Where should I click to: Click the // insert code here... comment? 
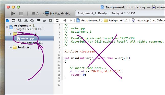[x=88, y=68]
